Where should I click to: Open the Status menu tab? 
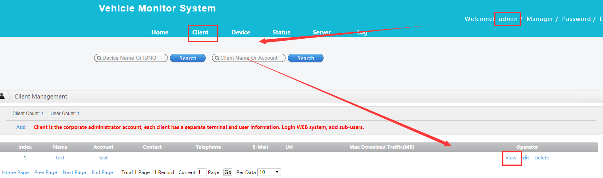coord(281,32)
